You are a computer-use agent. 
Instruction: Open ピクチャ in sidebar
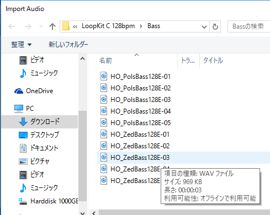click(34, 162)
